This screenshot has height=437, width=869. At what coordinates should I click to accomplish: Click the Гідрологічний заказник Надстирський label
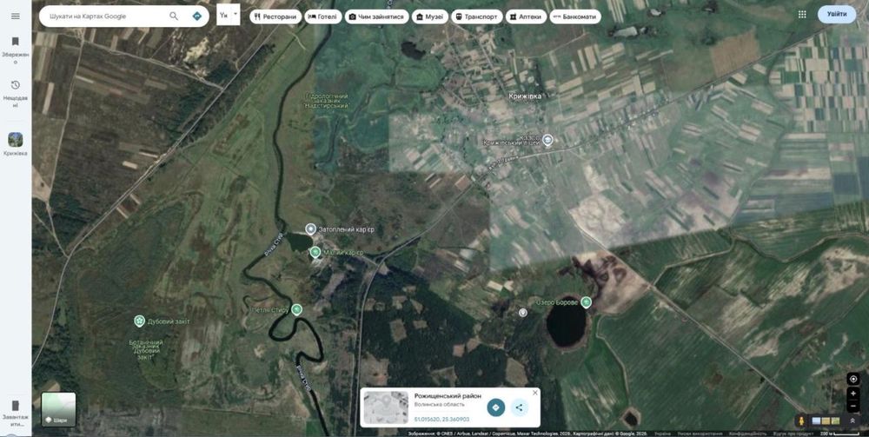pos(328,101)
